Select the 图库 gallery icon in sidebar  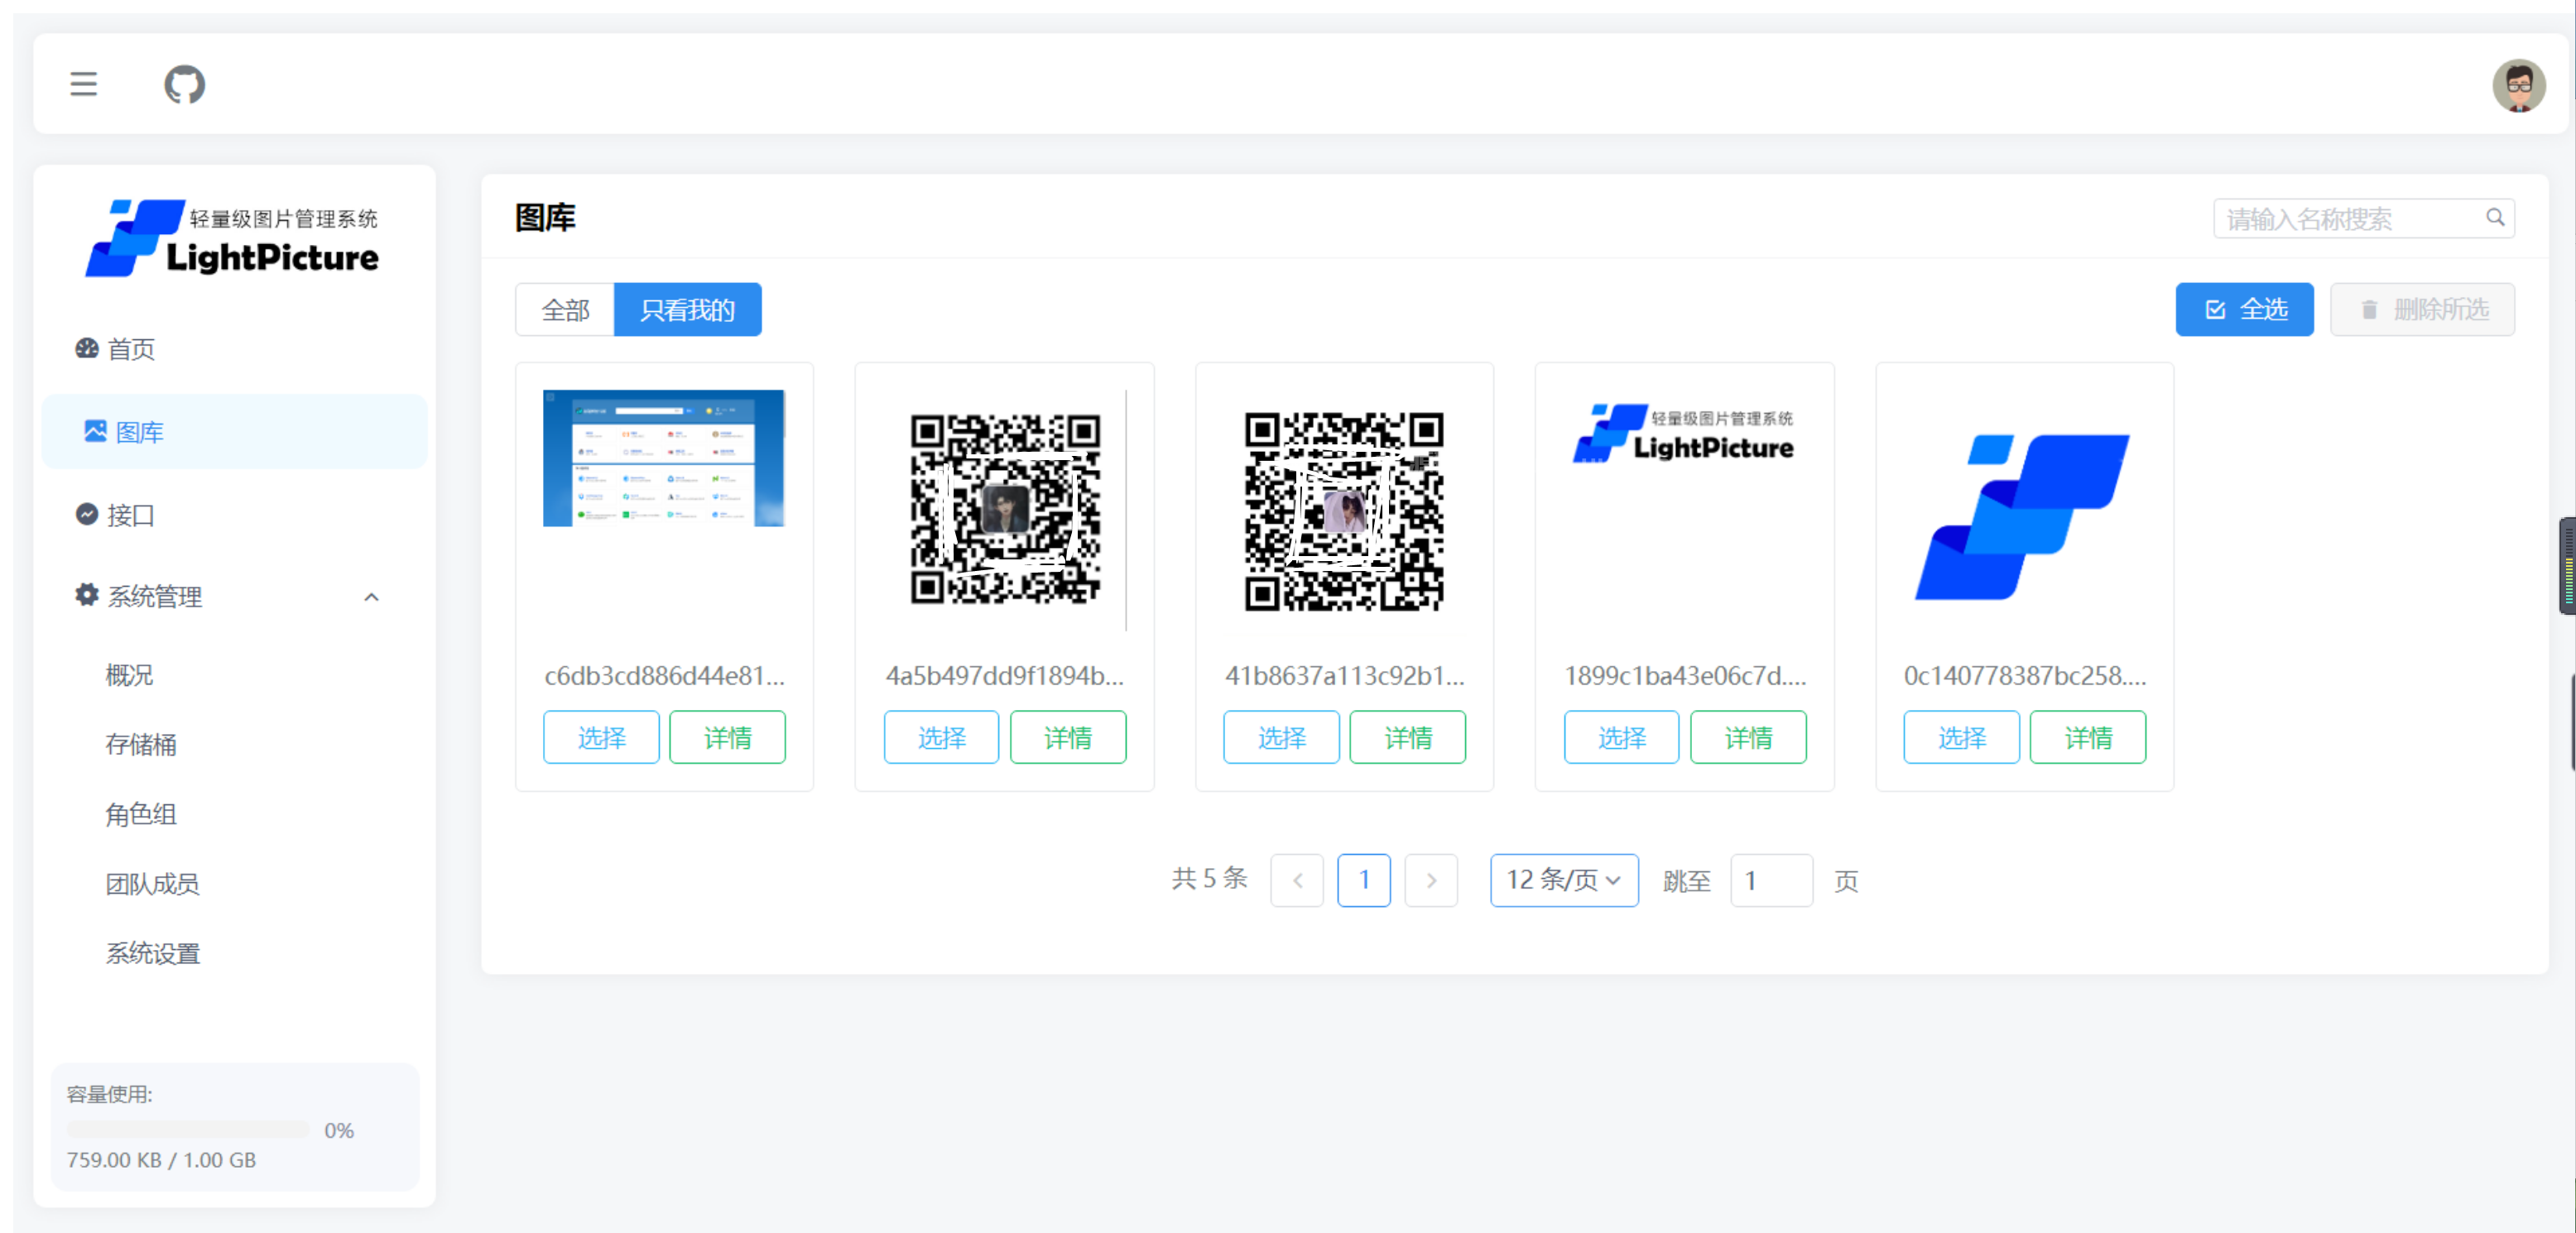pos(95,431)
